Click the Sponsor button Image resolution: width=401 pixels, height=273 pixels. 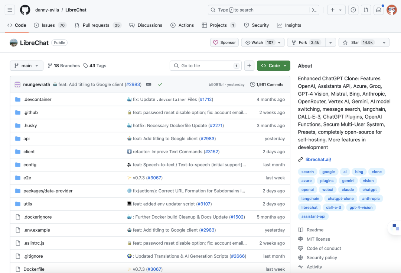(x=224, y=42)
